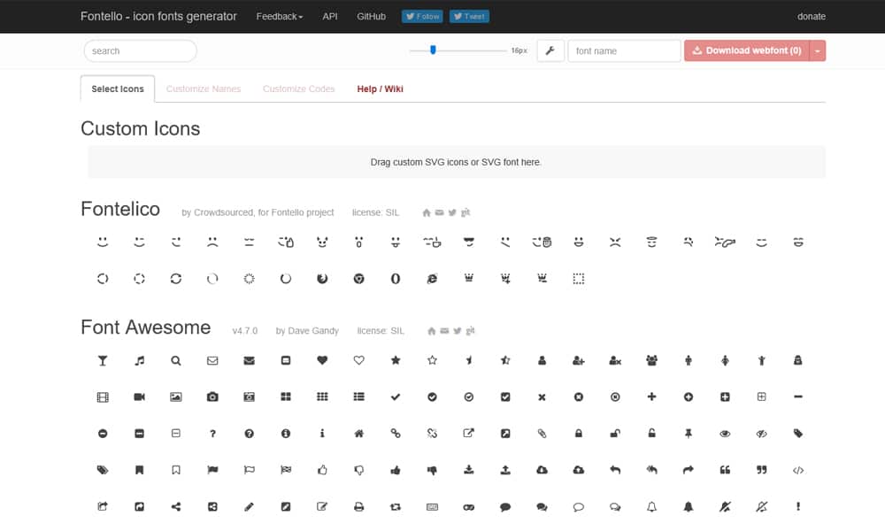Select the film strip icon
The height and width of the screenshot is (531, 885).
click(103, 397)
